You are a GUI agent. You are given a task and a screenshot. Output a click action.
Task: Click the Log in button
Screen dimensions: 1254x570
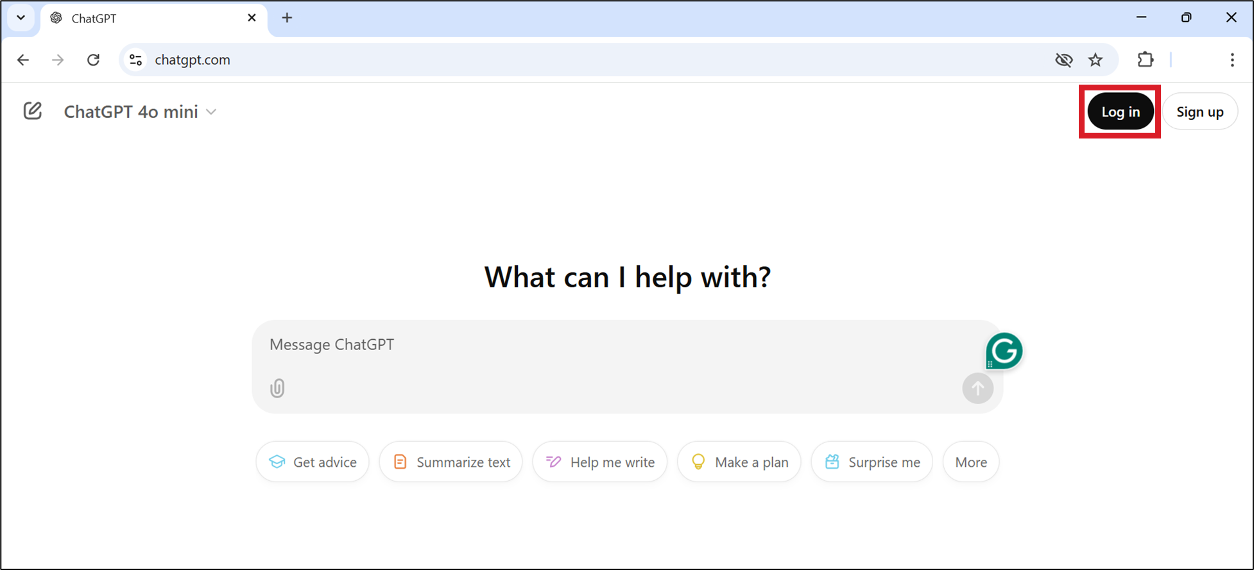point(1120,111)
